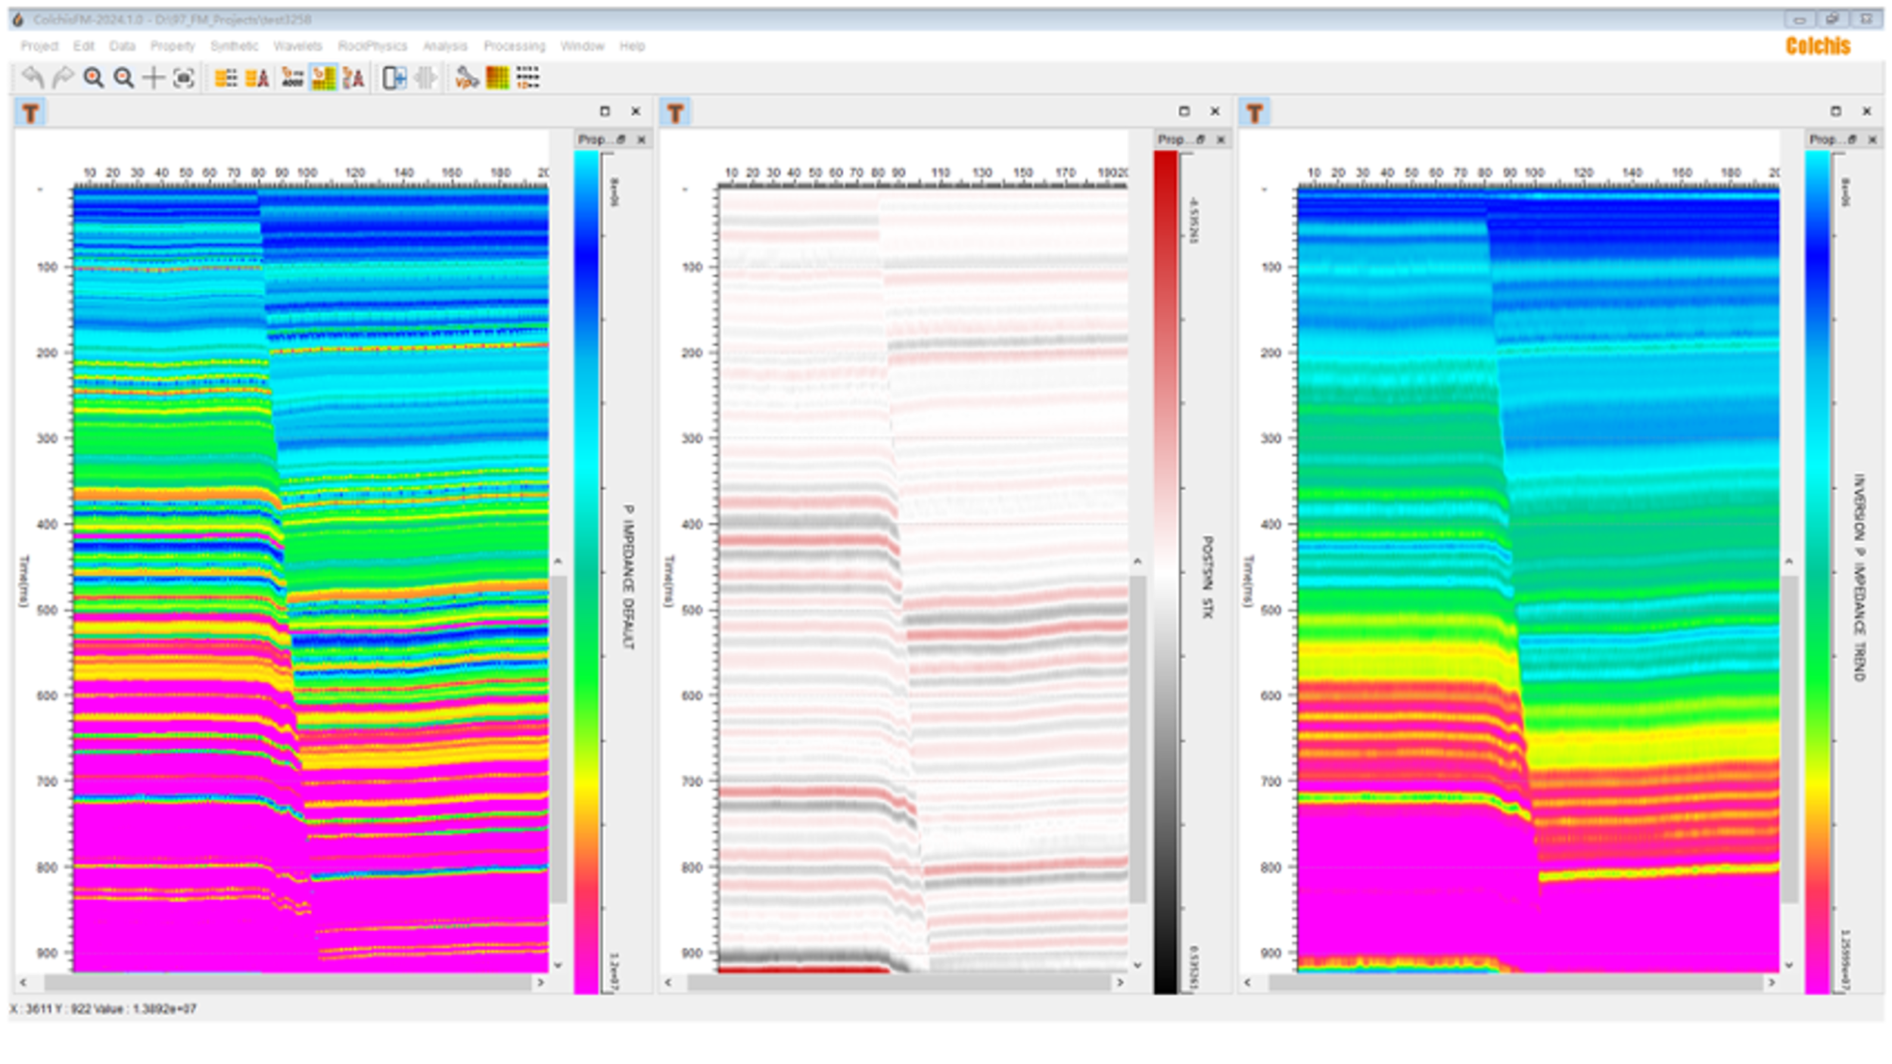Click left panel vertical scroll-down arrow
Image resolution: width=1892 pixels, height=1064 pixels.
[559, 965]
